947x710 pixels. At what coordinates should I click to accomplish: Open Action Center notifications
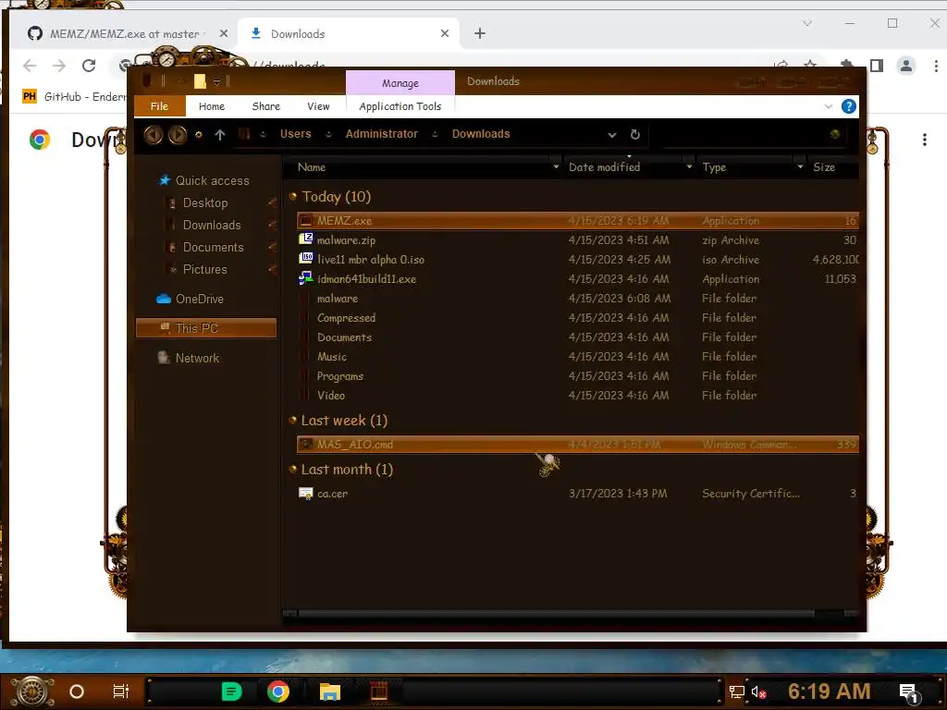[x=909, y=692]
